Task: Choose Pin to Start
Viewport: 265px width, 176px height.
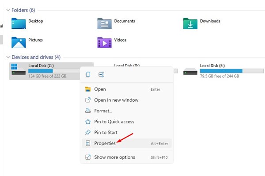Action: tap(127, 133)
